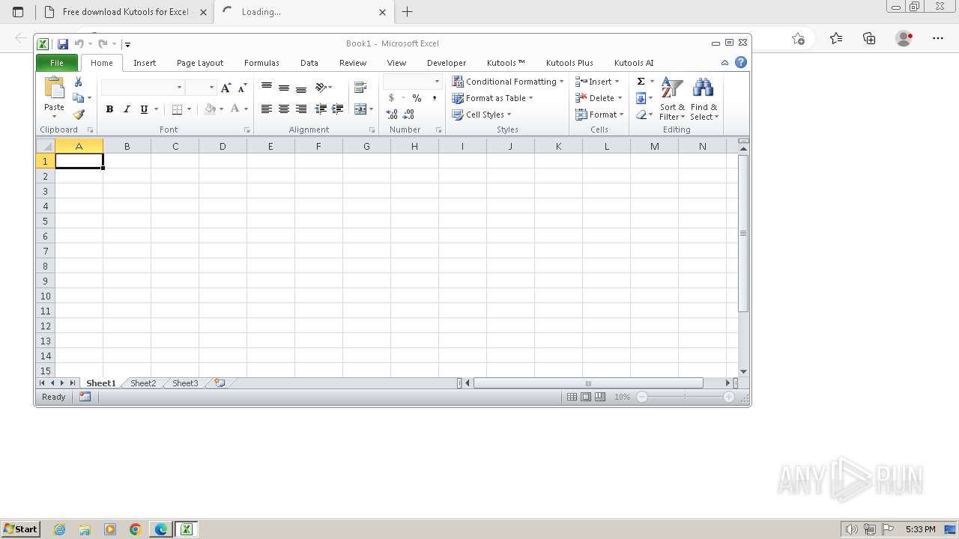Viewport: 959px width, 539px height.
Task: Switch to Page Break Preview in status bar
Action: tap(600, 397)
